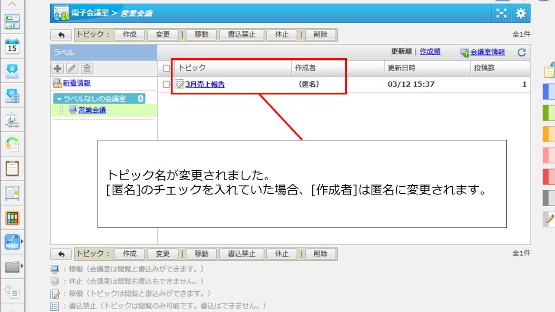The width and height of the screenshot is (555, 312).
Task: Open the mail icon with database cylinder
Action: tap(12, 95)
